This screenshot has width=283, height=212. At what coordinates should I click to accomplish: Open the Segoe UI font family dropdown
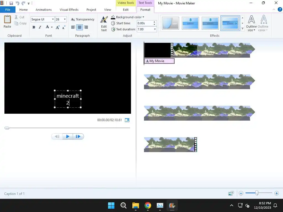(53, 19)
